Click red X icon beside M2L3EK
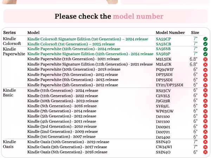This screenshot has height=158, width=211. (205, 59)
